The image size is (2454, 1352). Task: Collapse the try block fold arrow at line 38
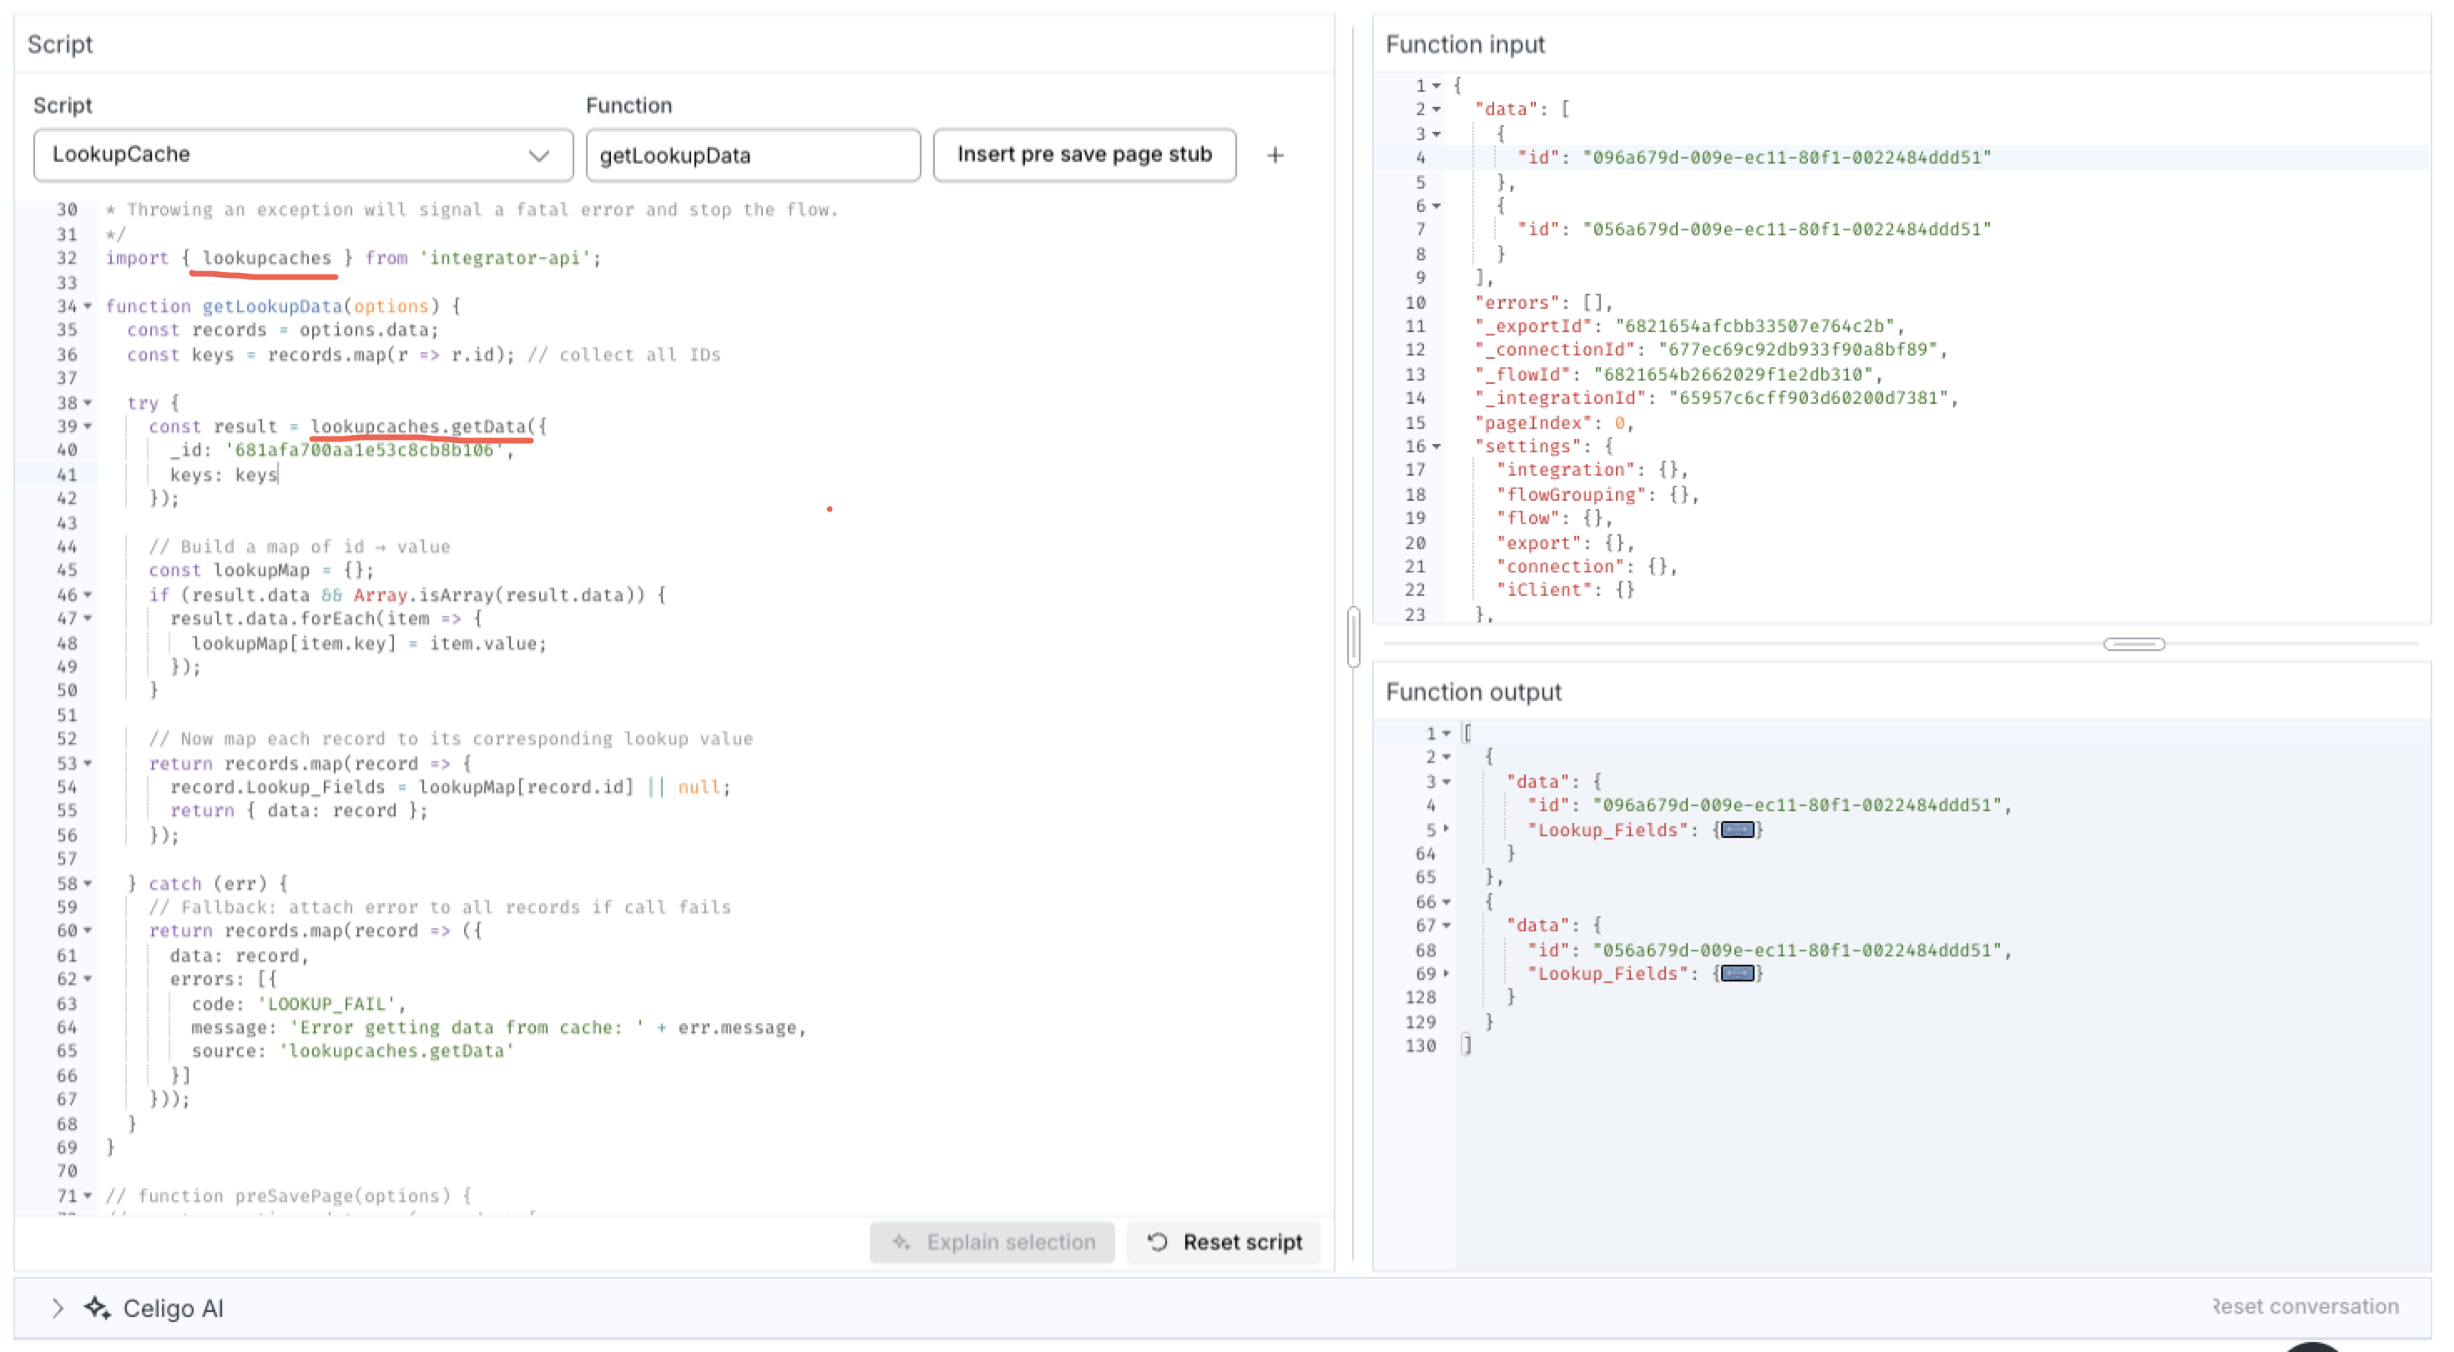[88, 403]
